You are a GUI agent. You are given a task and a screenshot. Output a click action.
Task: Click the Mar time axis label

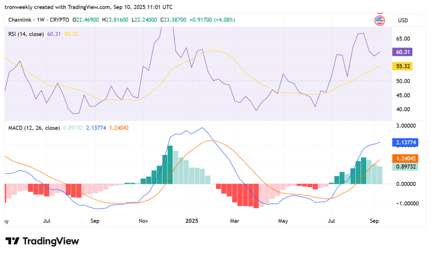234,221
